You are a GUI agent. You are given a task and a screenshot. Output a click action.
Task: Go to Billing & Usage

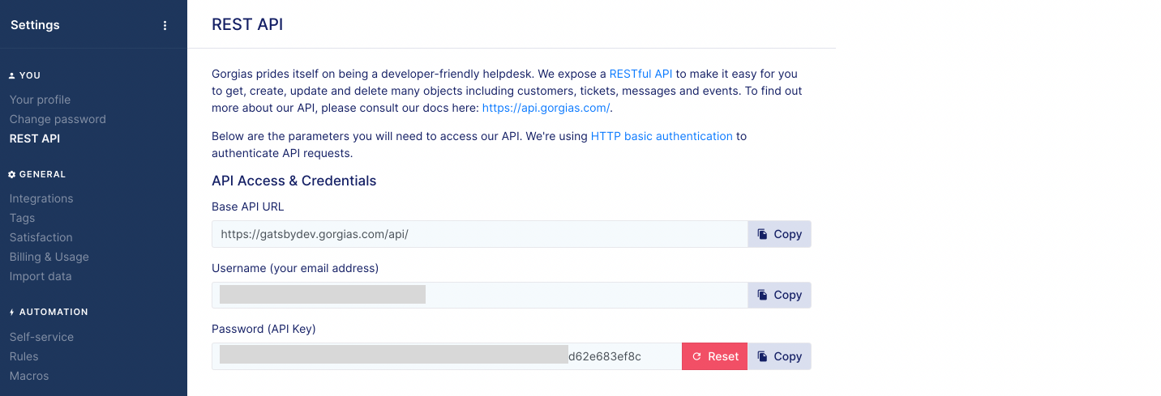[x=49, y=257]
